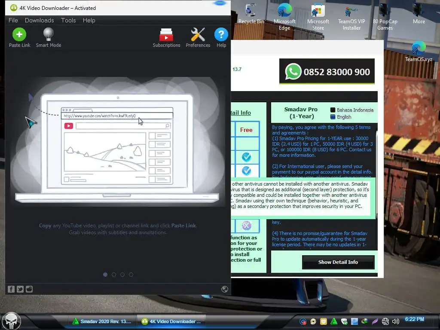Image resolution: width=440 pixels, height=330 pixels.
Task: Click the volume speaker tray icon
Action: 395,321
